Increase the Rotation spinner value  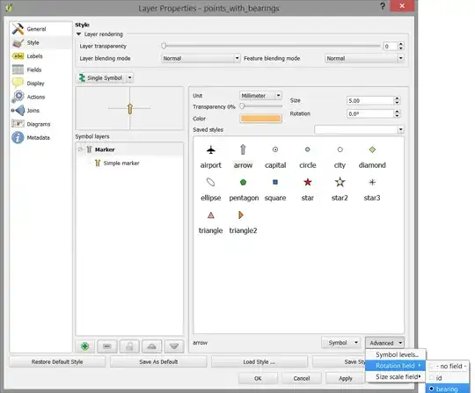pos(397,112)
